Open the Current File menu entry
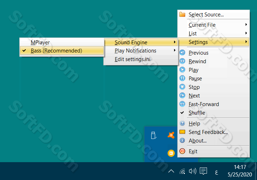The image size is (257, 180). [214, 25]
